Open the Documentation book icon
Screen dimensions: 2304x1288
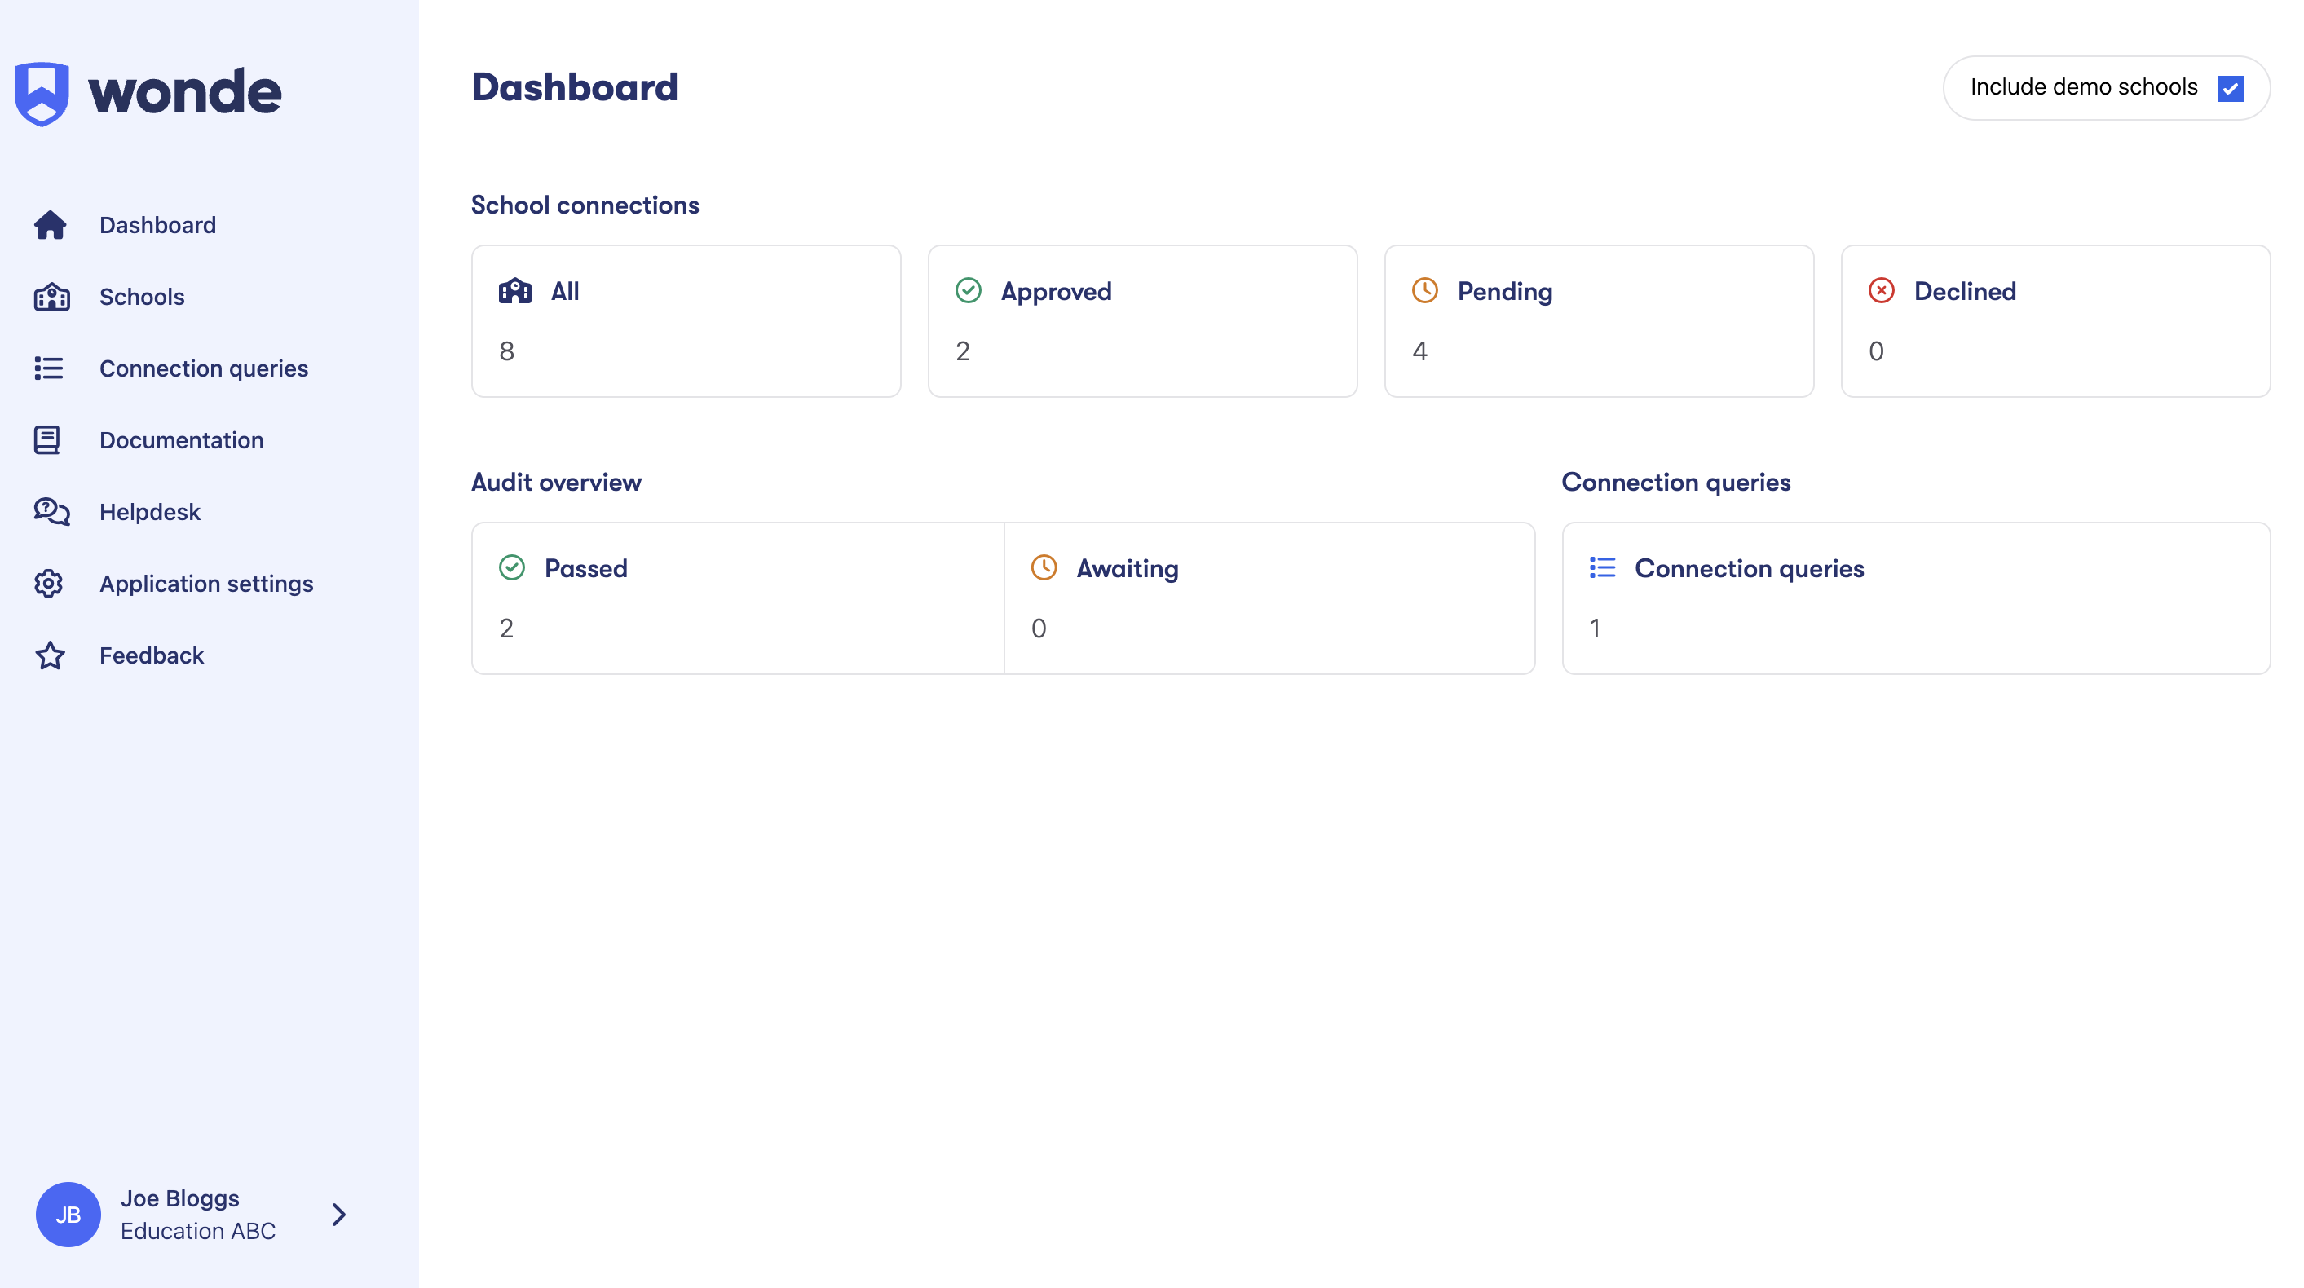pyautogui.click(x=47, y=440)
